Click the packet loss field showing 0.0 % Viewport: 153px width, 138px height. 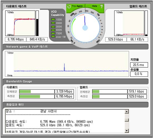pyautogui.click(x=139, y=74)
